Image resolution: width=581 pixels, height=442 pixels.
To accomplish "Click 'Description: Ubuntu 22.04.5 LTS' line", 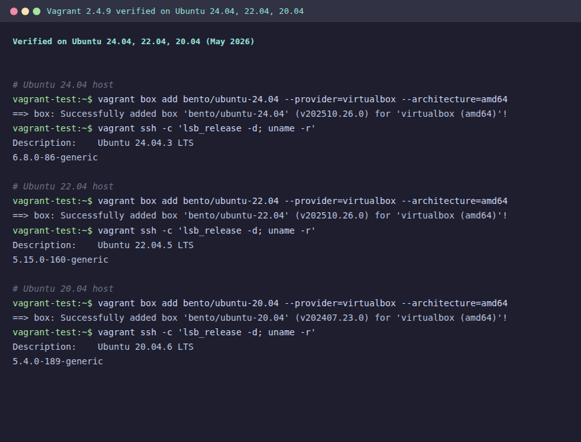I will pyautogui.click(x=103, y=245).
